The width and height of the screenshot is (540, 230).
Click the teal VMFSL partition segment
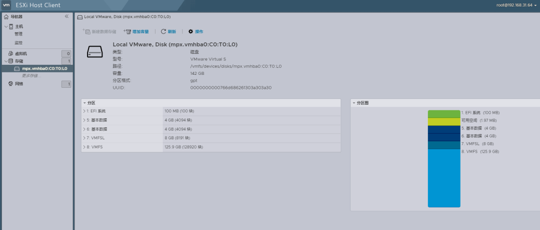444,145
